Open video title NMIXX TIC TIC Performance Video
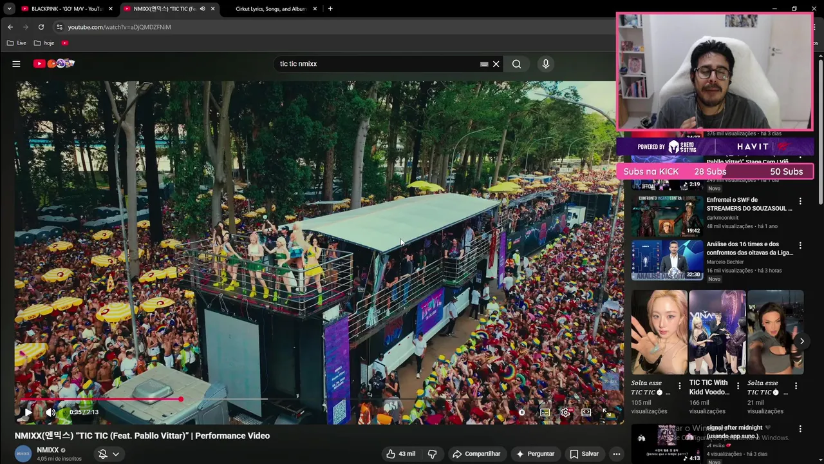Screen dimensions: 824x464 point(142,436)
